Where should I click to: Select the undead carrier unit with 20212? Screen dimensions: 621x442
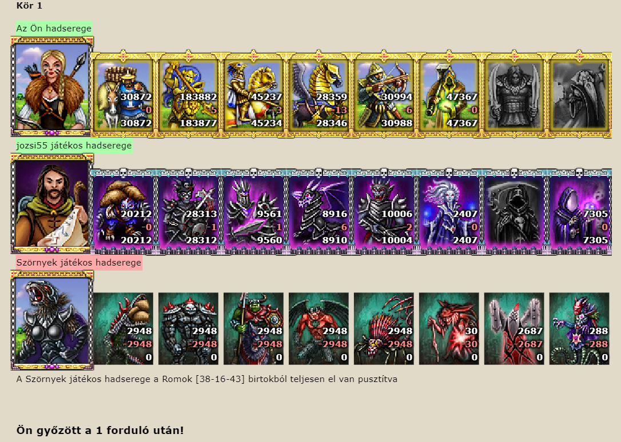tap(123, 212)
